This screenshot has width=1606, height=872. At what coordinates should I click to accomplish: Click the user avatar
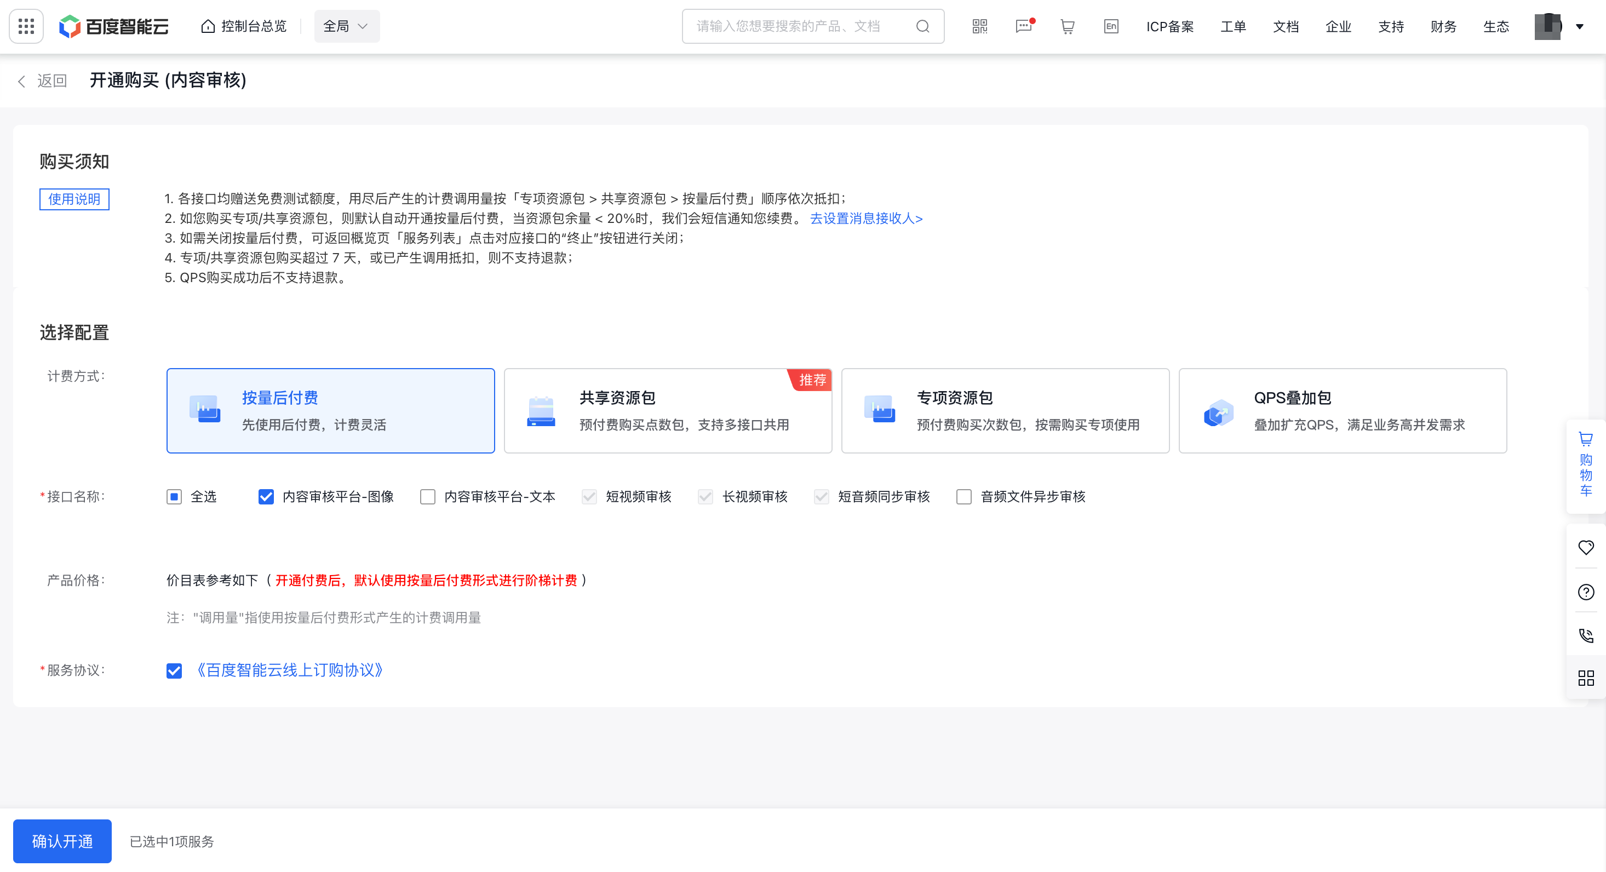tap(1548, 26)
